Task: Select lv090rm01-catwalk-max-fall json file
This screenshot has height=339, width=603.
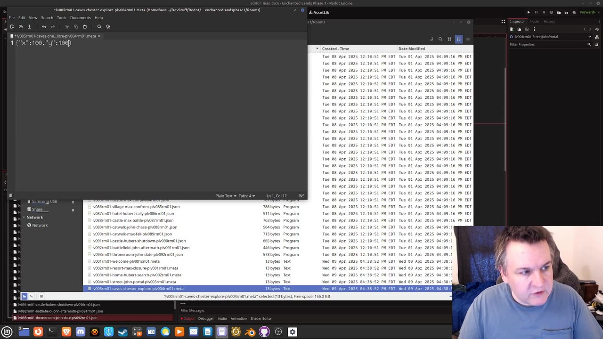Action: coord(132,234)
